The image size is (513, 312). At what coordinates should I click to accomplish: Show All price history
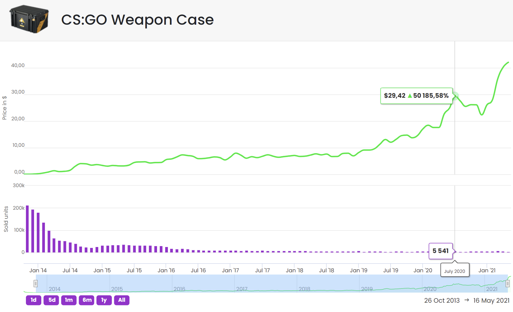(x=122, y=300)
